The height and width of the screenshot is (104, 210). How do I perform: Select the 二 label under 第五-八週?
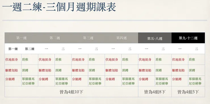point(163,49)
